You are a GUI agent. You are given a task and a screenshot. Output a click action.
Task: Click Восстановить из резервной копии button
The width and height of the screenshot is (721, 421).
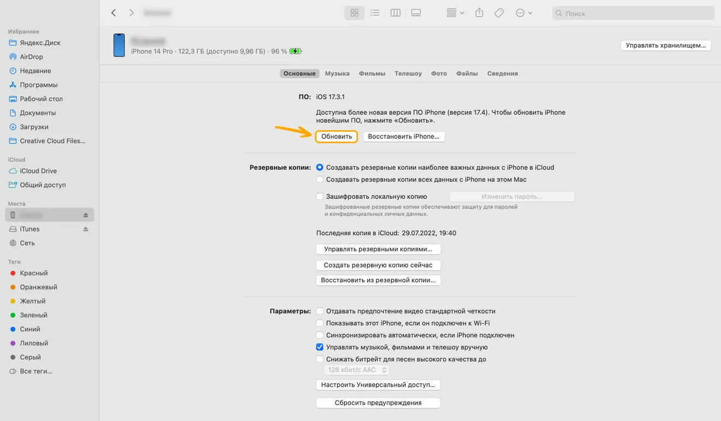[x=378, y=280]
